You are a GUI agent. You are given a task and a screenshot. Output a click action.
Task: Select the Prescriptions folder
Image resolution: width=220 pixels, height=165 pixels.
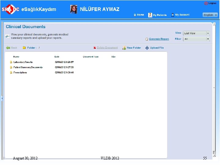point(20,72)
